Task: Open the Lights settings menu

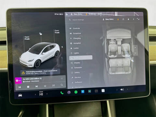Action: pos(75,53)
